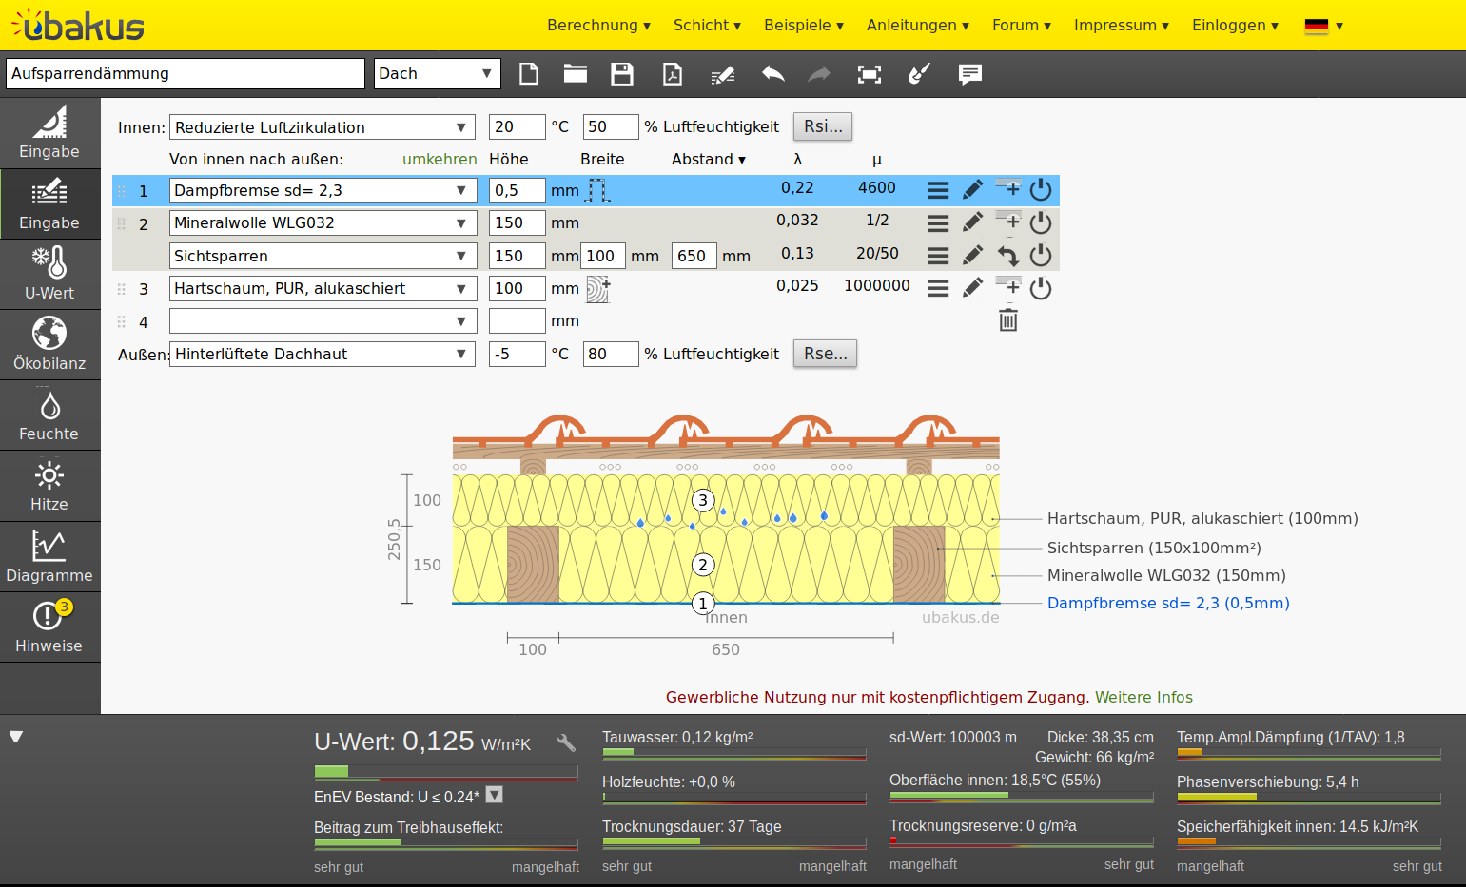The image size is (1466, 887).
Task: Open the Anleitungen menu
Action: pos(918,25)
